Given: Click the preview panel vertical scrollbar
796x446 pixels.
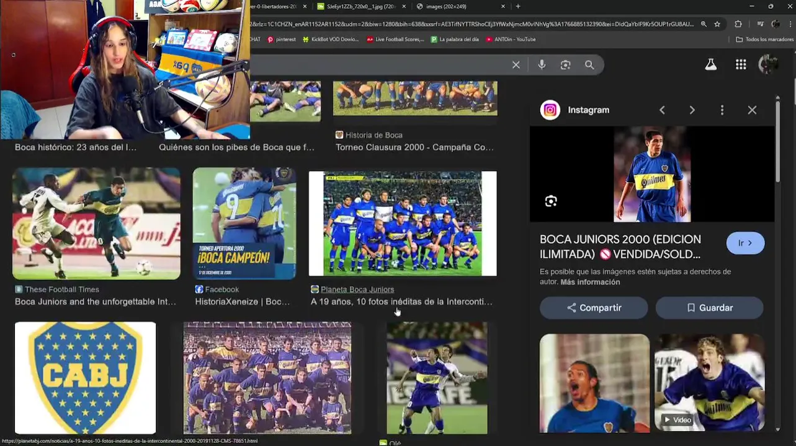Looking at the screenshot, I should 778,142.
